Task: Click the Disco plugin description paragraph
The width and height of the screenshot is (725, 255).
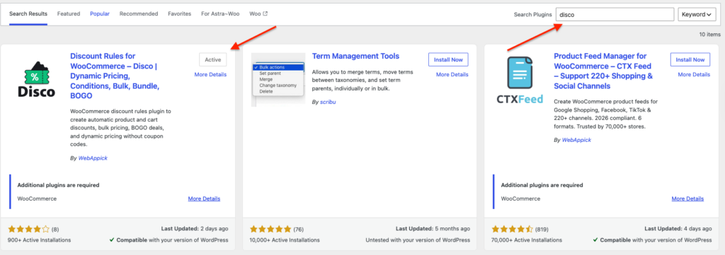Action: 121,128
